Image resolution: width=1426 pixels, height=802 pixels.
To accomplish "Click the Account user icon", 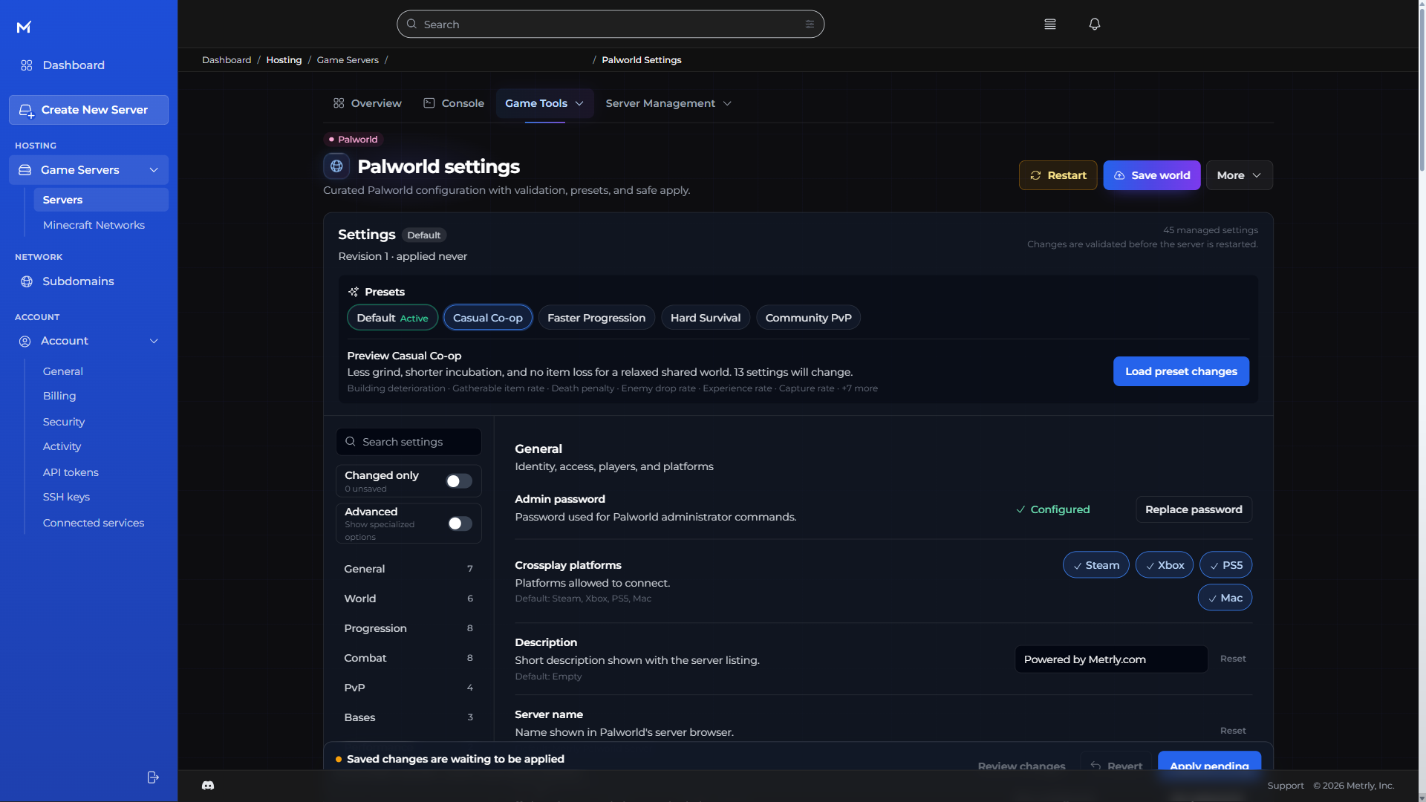I will (x=25, y=341).
